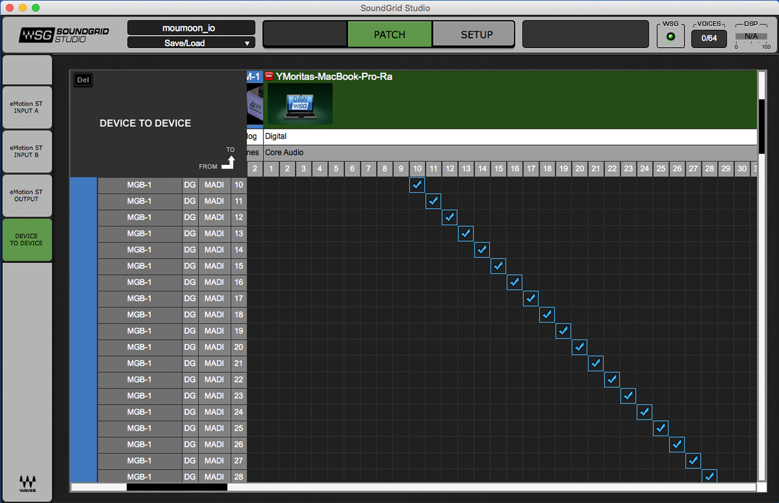Select the Digital connection type row
Screen dimensions: 779x503
[x=510, y=137]
